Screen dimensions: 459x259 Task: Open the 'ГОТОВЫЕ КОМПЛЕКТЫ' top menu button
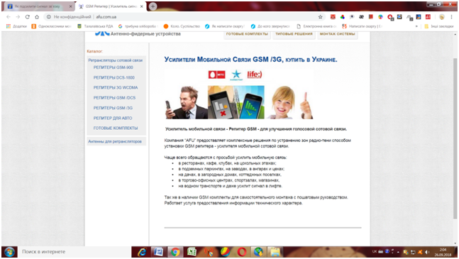(x=247, y=34)
